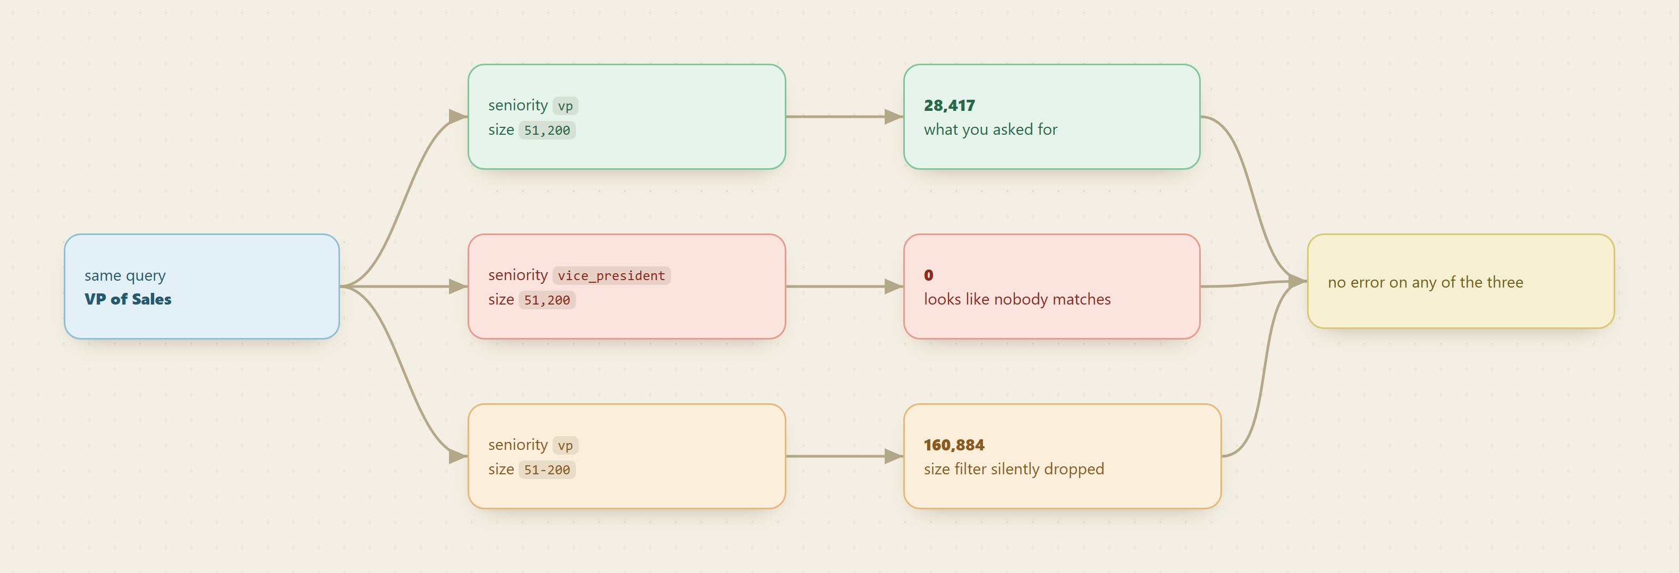Select the red seniority vice_president node
1679x573 pixels.
click(x=626, y=286)
